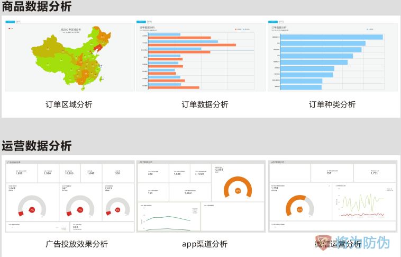Select the blue tab above the China map

pyautogui.click(x=10, y=22)
